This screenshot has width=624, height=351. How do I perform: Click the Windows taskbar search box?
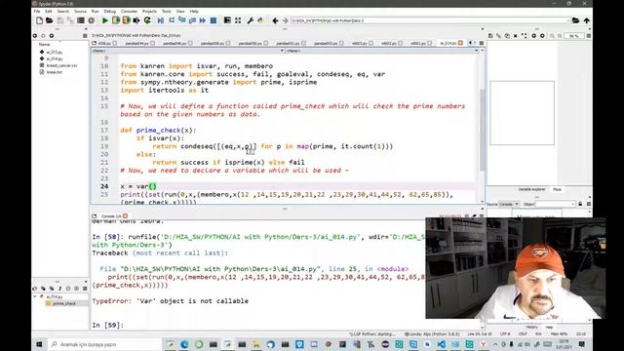pos(105,344)
